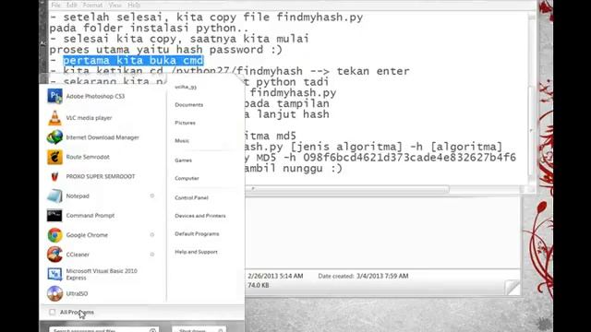Open Computer from Start menu

pyautogui.click(x=187, y=178)
